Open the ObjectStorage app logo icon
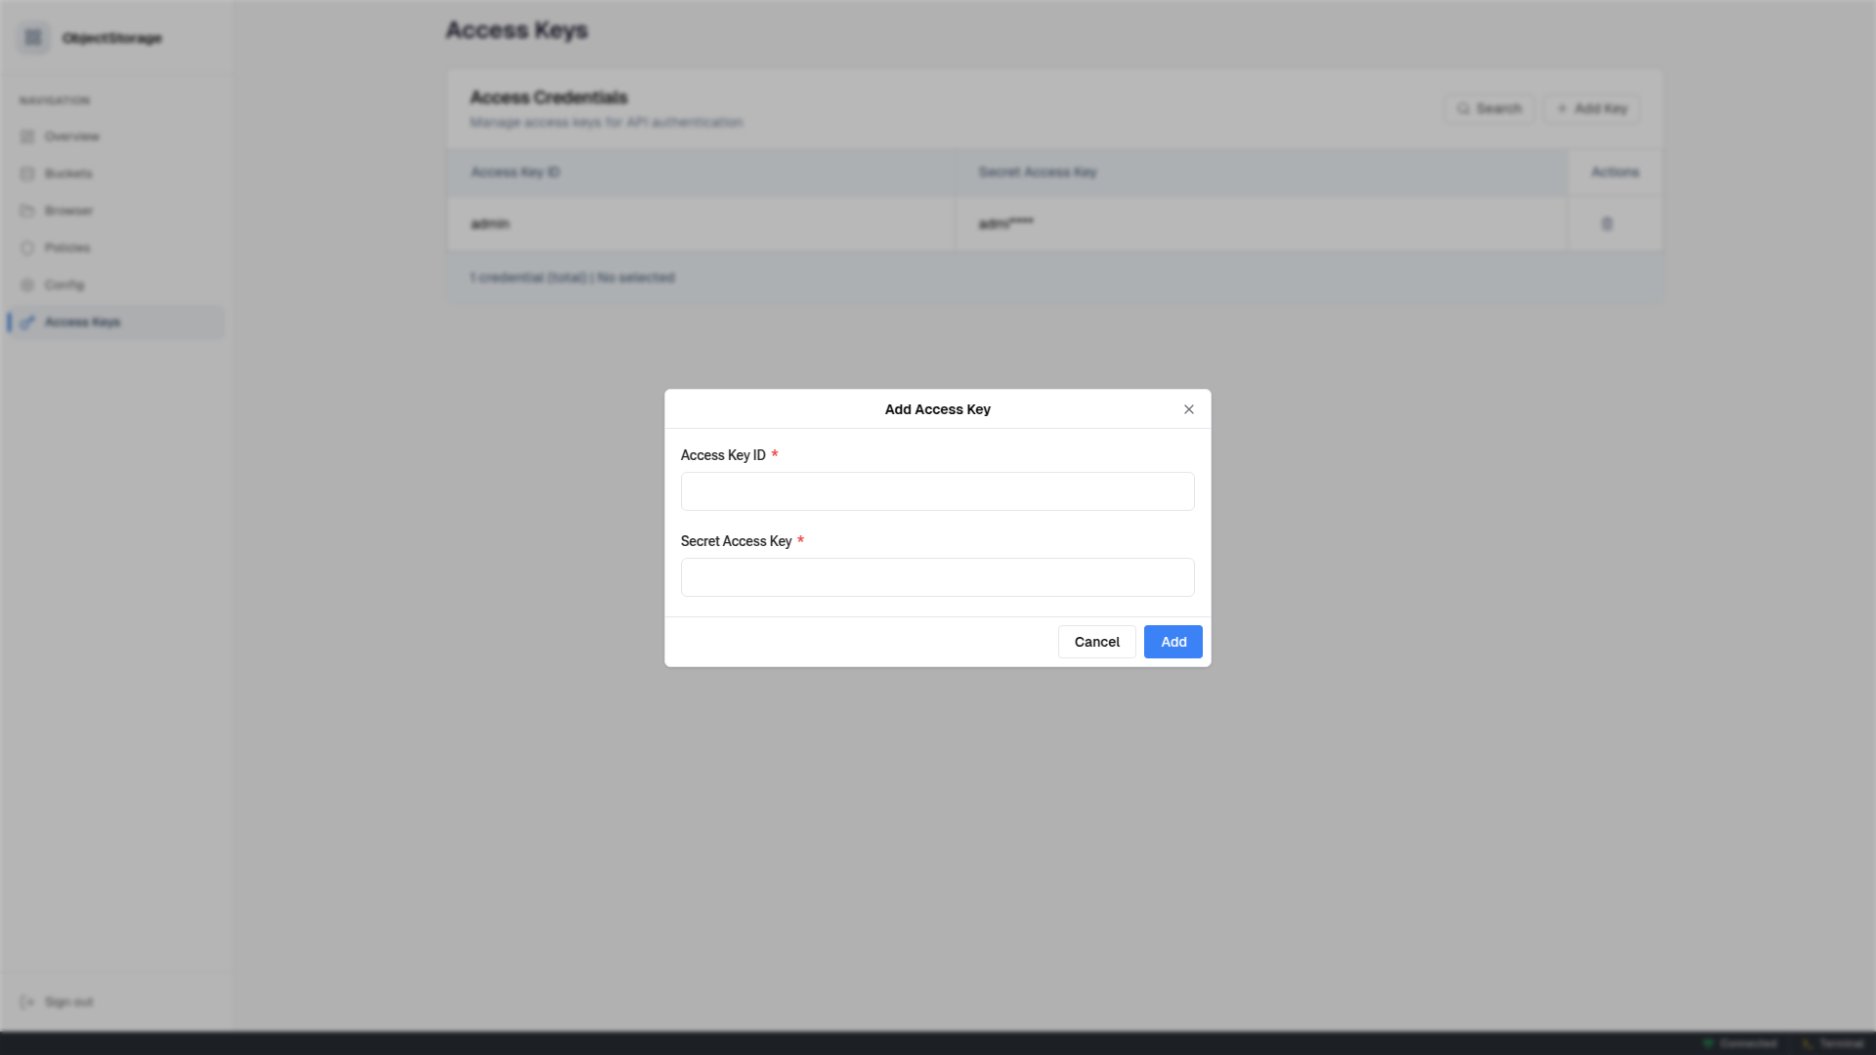The height and width of the screenshot is (1055, 1876). (33, 37)
